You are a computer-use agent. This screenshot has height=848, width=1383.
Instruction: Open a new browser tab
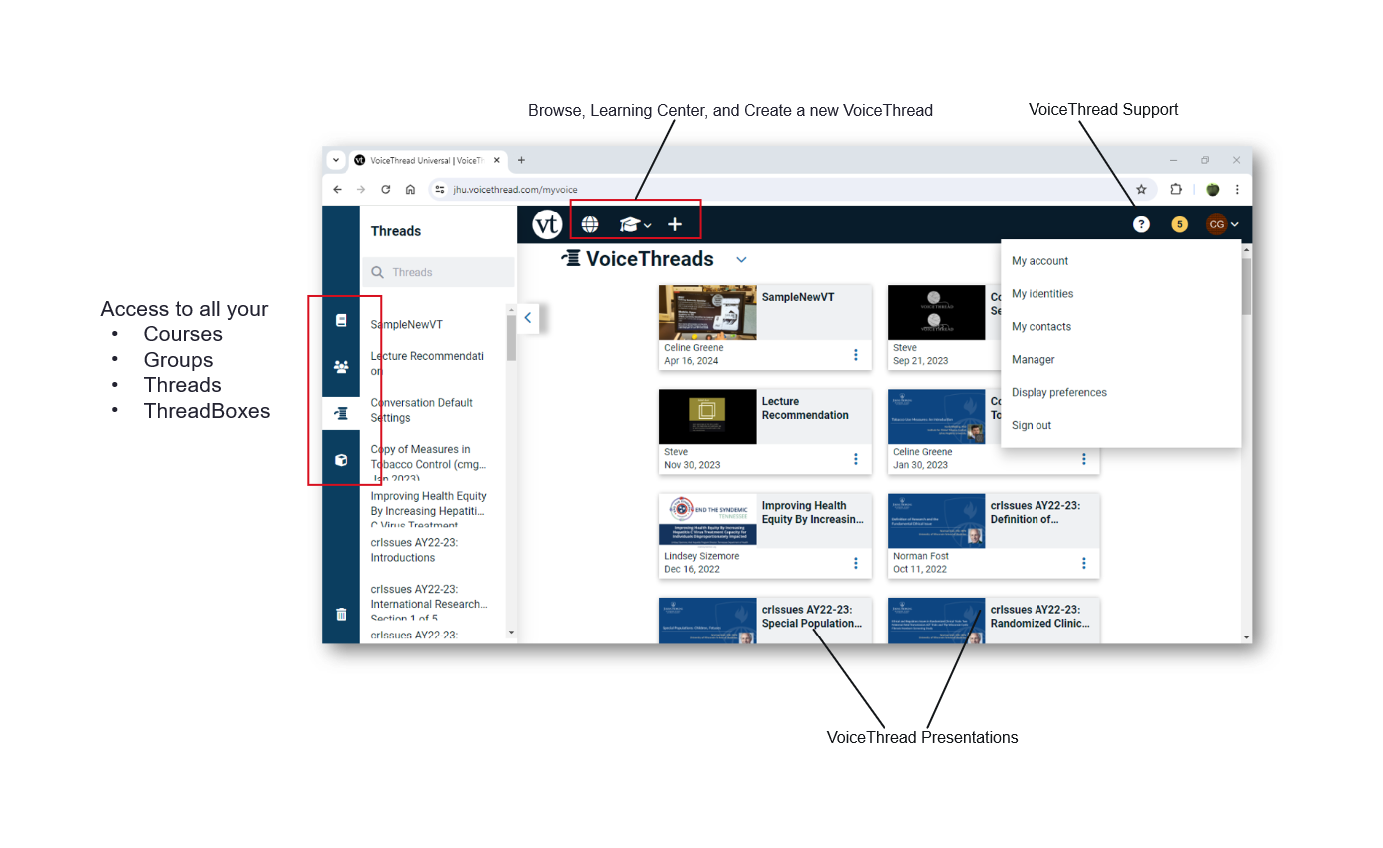tap(521, 160)
